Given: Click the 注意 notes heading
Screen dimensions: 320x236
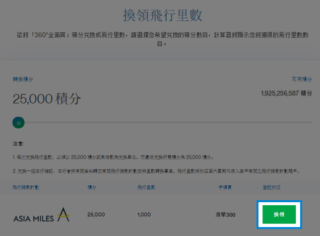Looking at the screenshot, I should [18, 144].
